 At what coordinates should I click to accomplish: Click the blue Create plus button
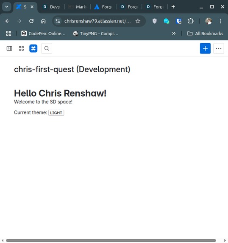point(205,48)
